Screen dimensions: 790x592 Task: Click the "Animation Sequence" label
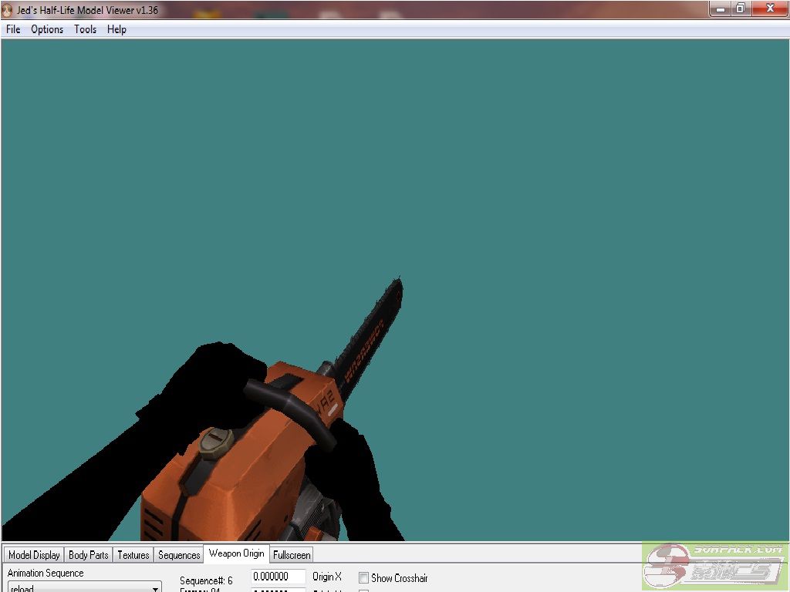46,573
